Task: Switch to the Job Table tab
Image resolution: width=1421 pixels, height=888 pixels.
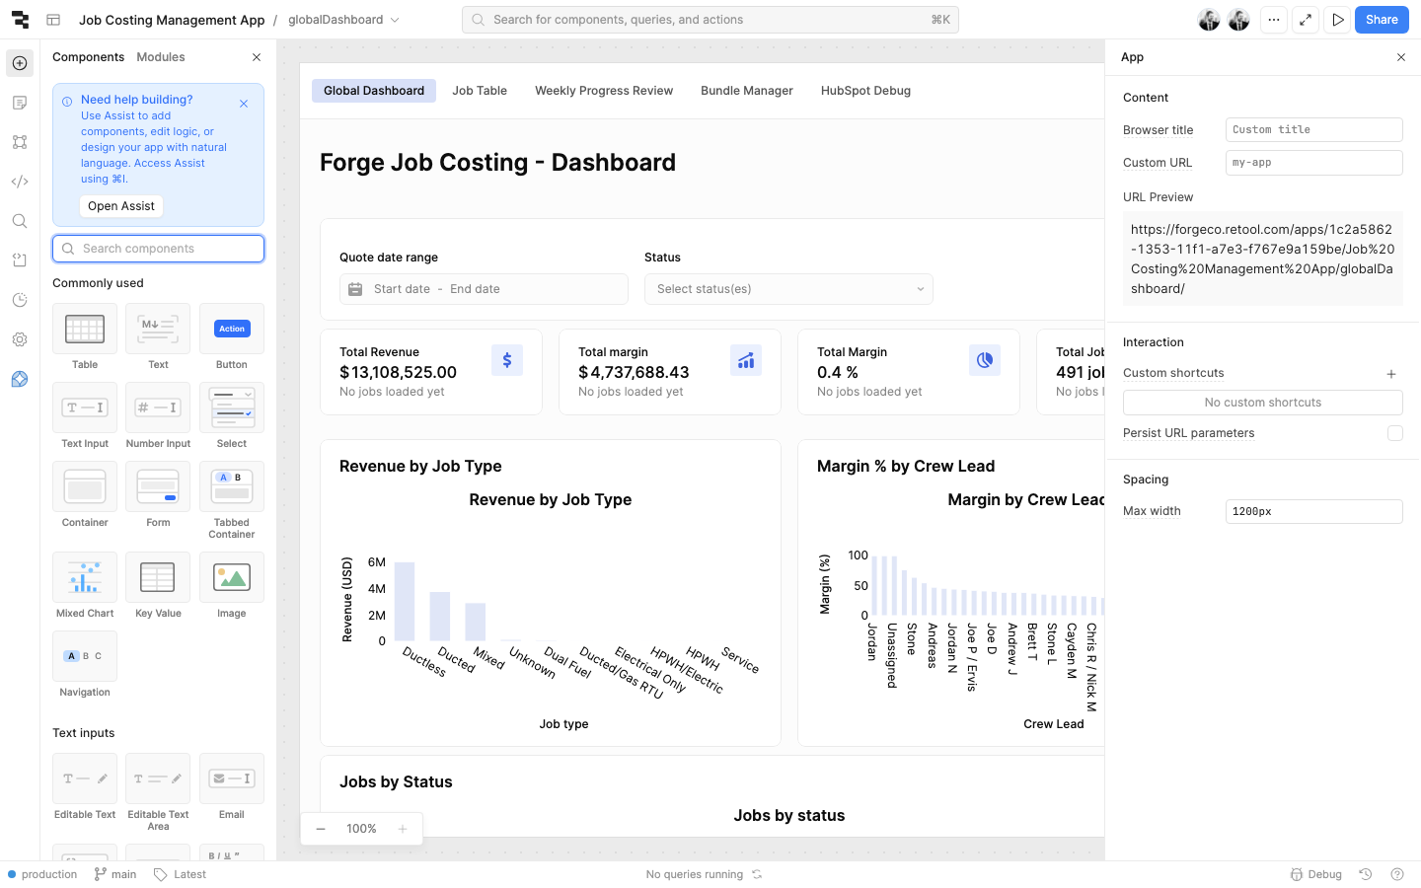Action: [x=480, y=91]
